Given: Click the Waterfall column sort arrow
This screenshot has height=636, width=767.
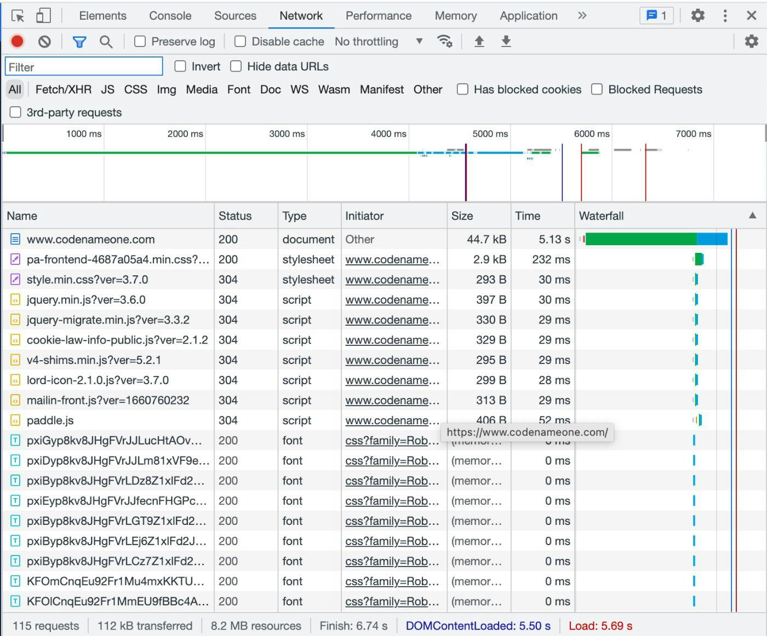Looking at the screenshot, I should coord(752,216).
